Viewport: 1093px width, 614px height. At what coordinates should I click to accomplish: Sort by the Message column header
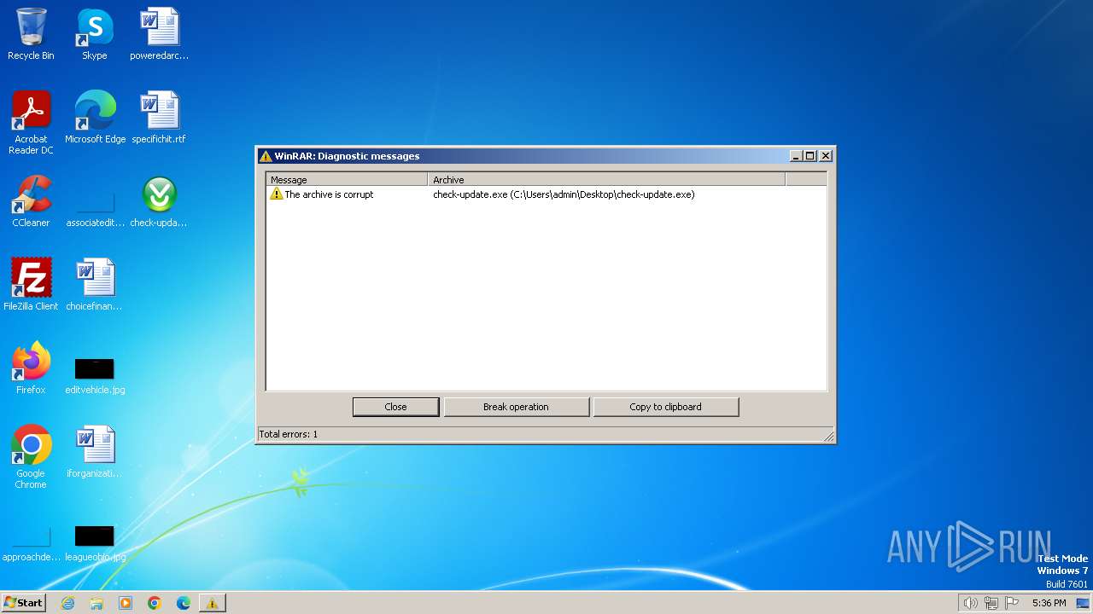pos(347,180)
